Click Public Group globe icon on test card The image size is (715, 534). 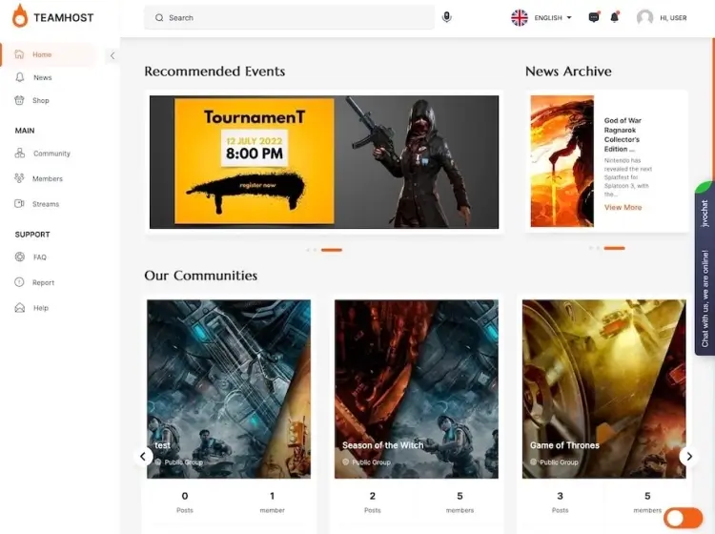click(x=158, y=462)
